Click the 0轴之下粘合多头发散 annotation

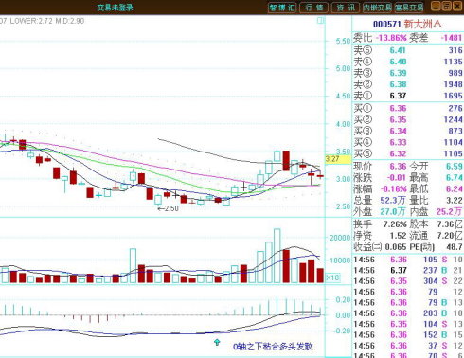[x=273, y=347]
